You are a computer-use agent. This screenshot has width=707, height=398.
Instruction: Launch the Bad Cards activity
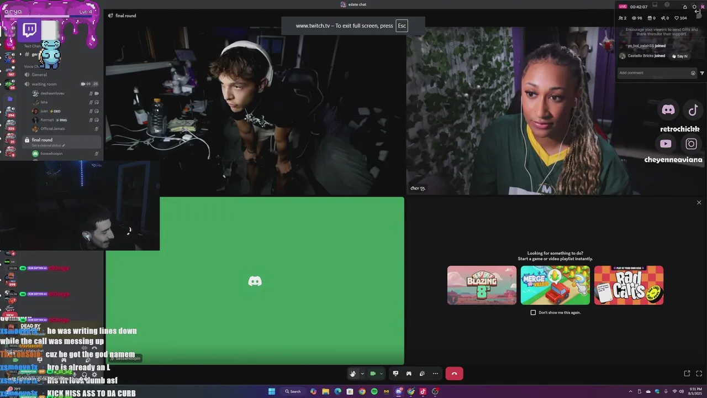pos(629,285)
